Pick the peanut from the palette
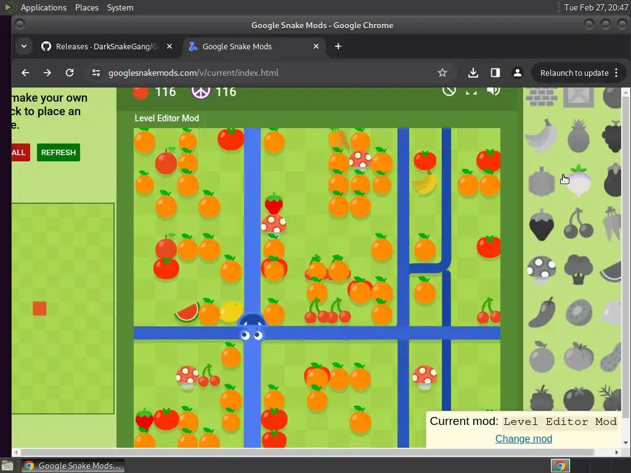The height and width of the screenshot is (473, 631). pyautogui.click(x=611, y=357)
